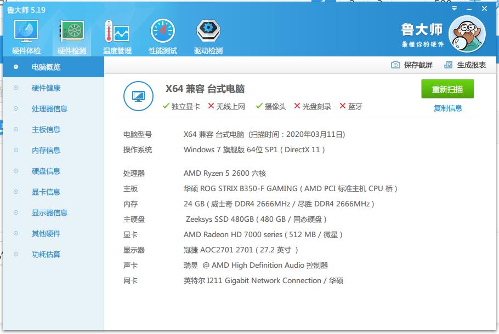Click the bullet next to 硬件健康
This screenshot has width=499, height=334.
pyautogui.click(x=16, y=88)
